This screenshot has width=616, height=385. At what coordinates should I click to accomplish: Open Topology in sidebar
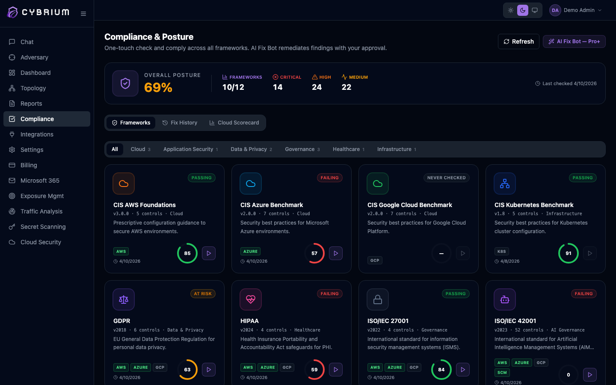pyautogui.click(x=47, y=88)
